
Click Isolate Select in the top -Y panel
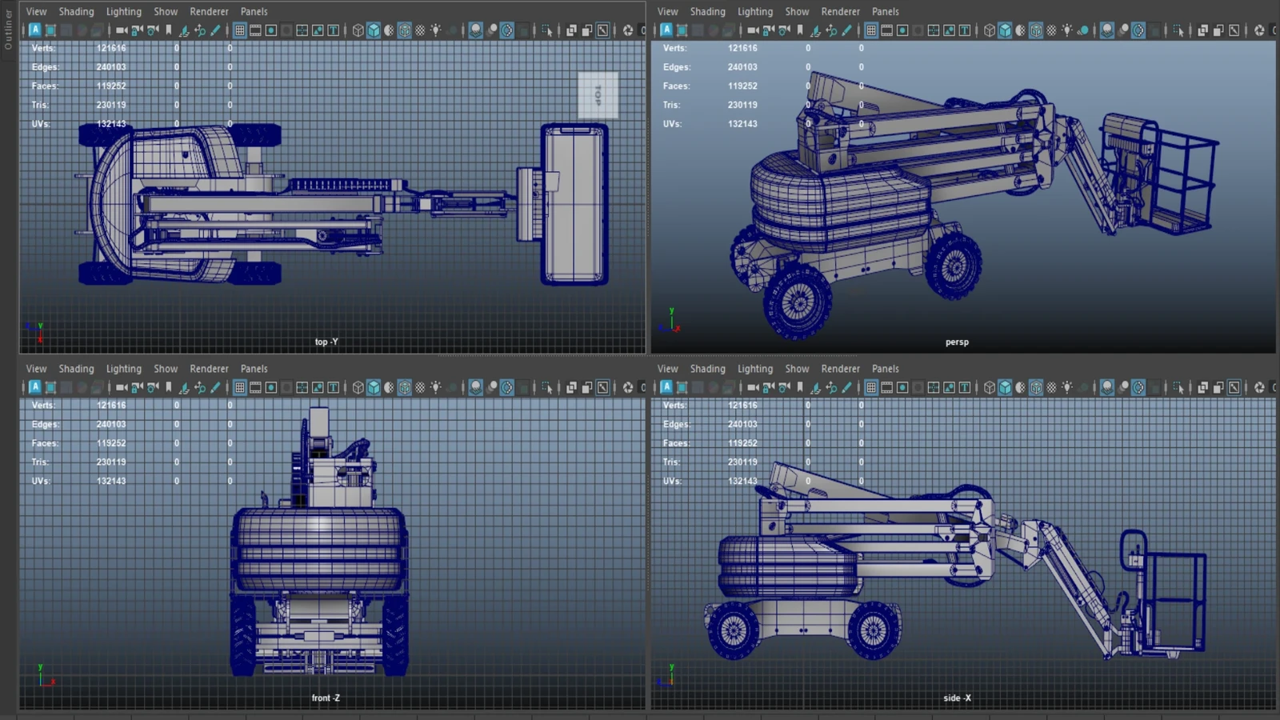pos(547,30)
